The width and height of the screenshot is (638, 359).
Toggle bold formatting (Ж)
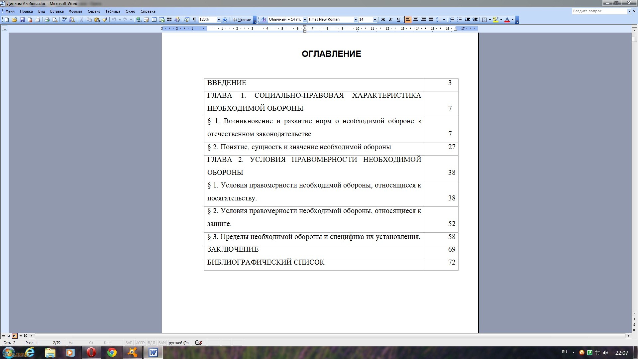tap(383, 20)
